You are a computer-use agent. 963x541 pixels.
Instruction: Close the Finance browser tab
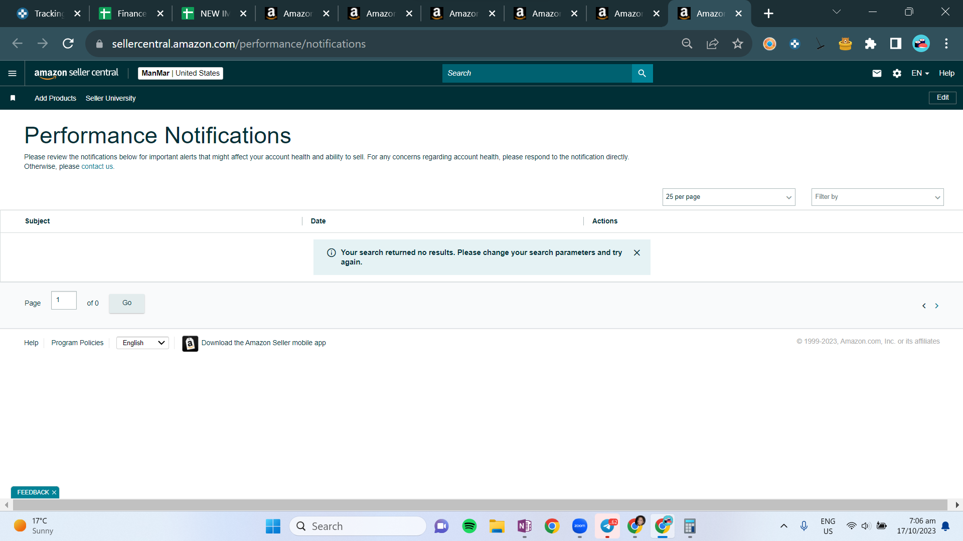pyautogui.click(x=160, y=14)
